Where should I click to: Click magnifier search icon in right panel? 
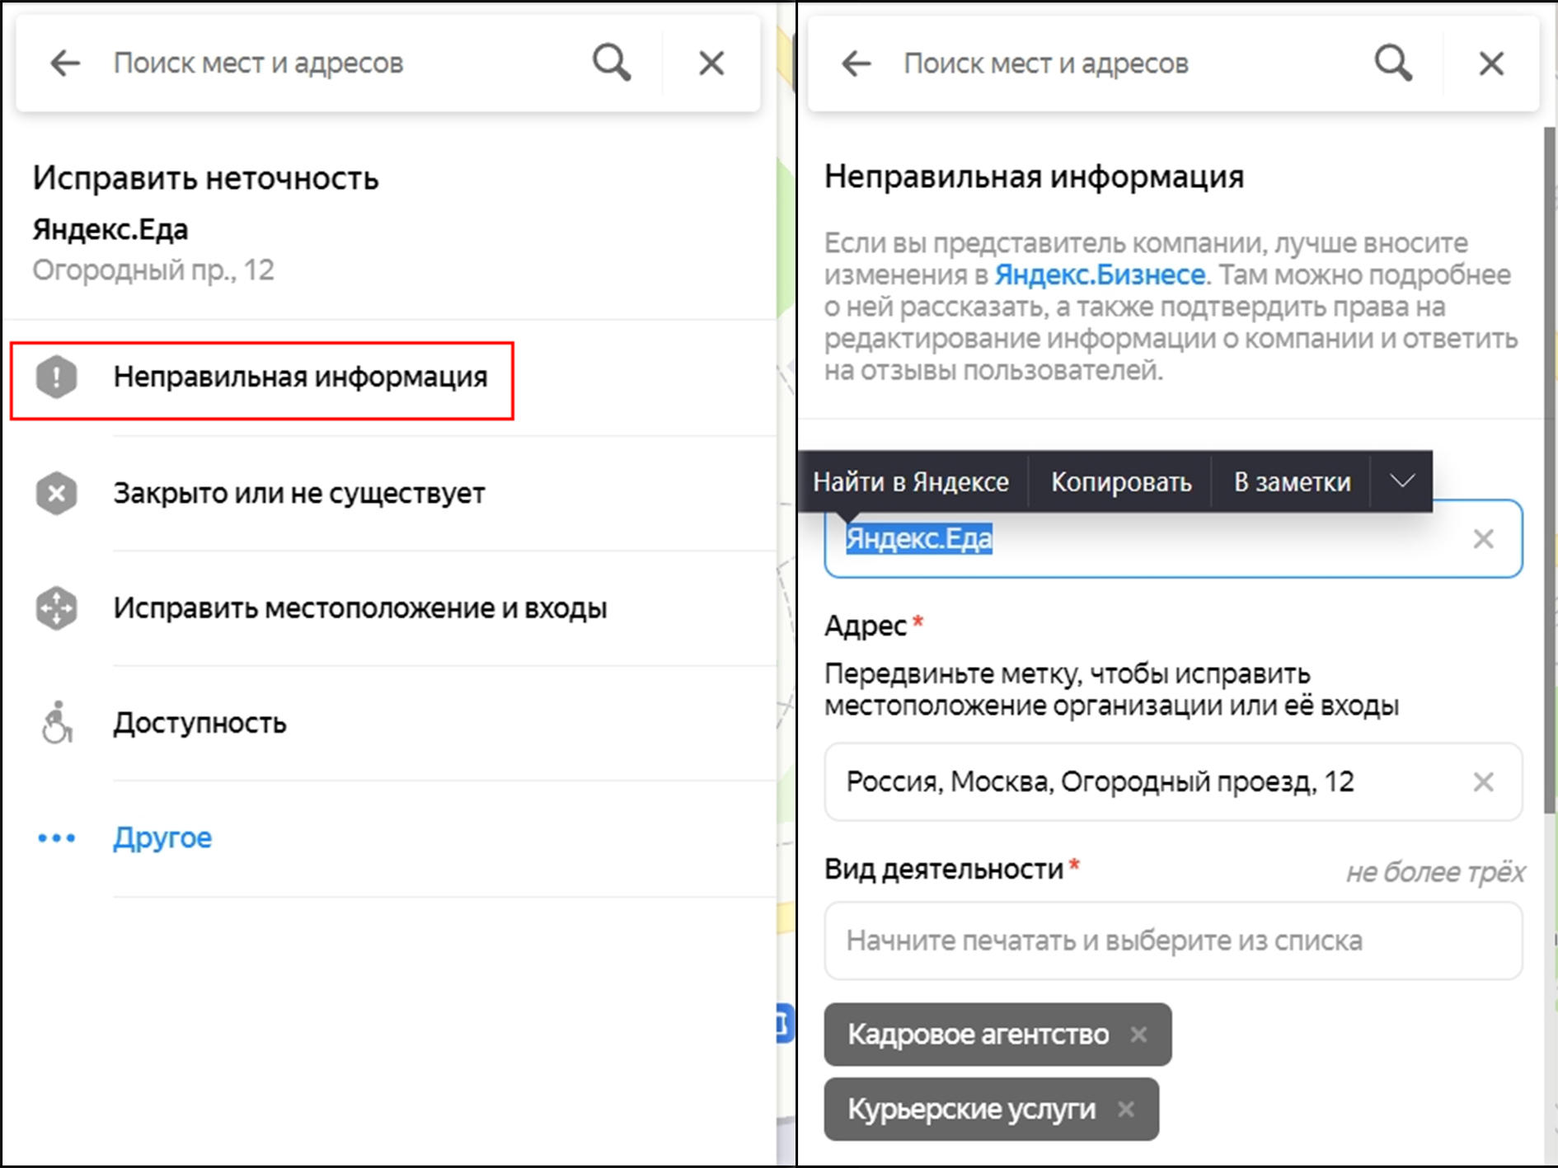pyautogui.click(x=1393, y=63)
